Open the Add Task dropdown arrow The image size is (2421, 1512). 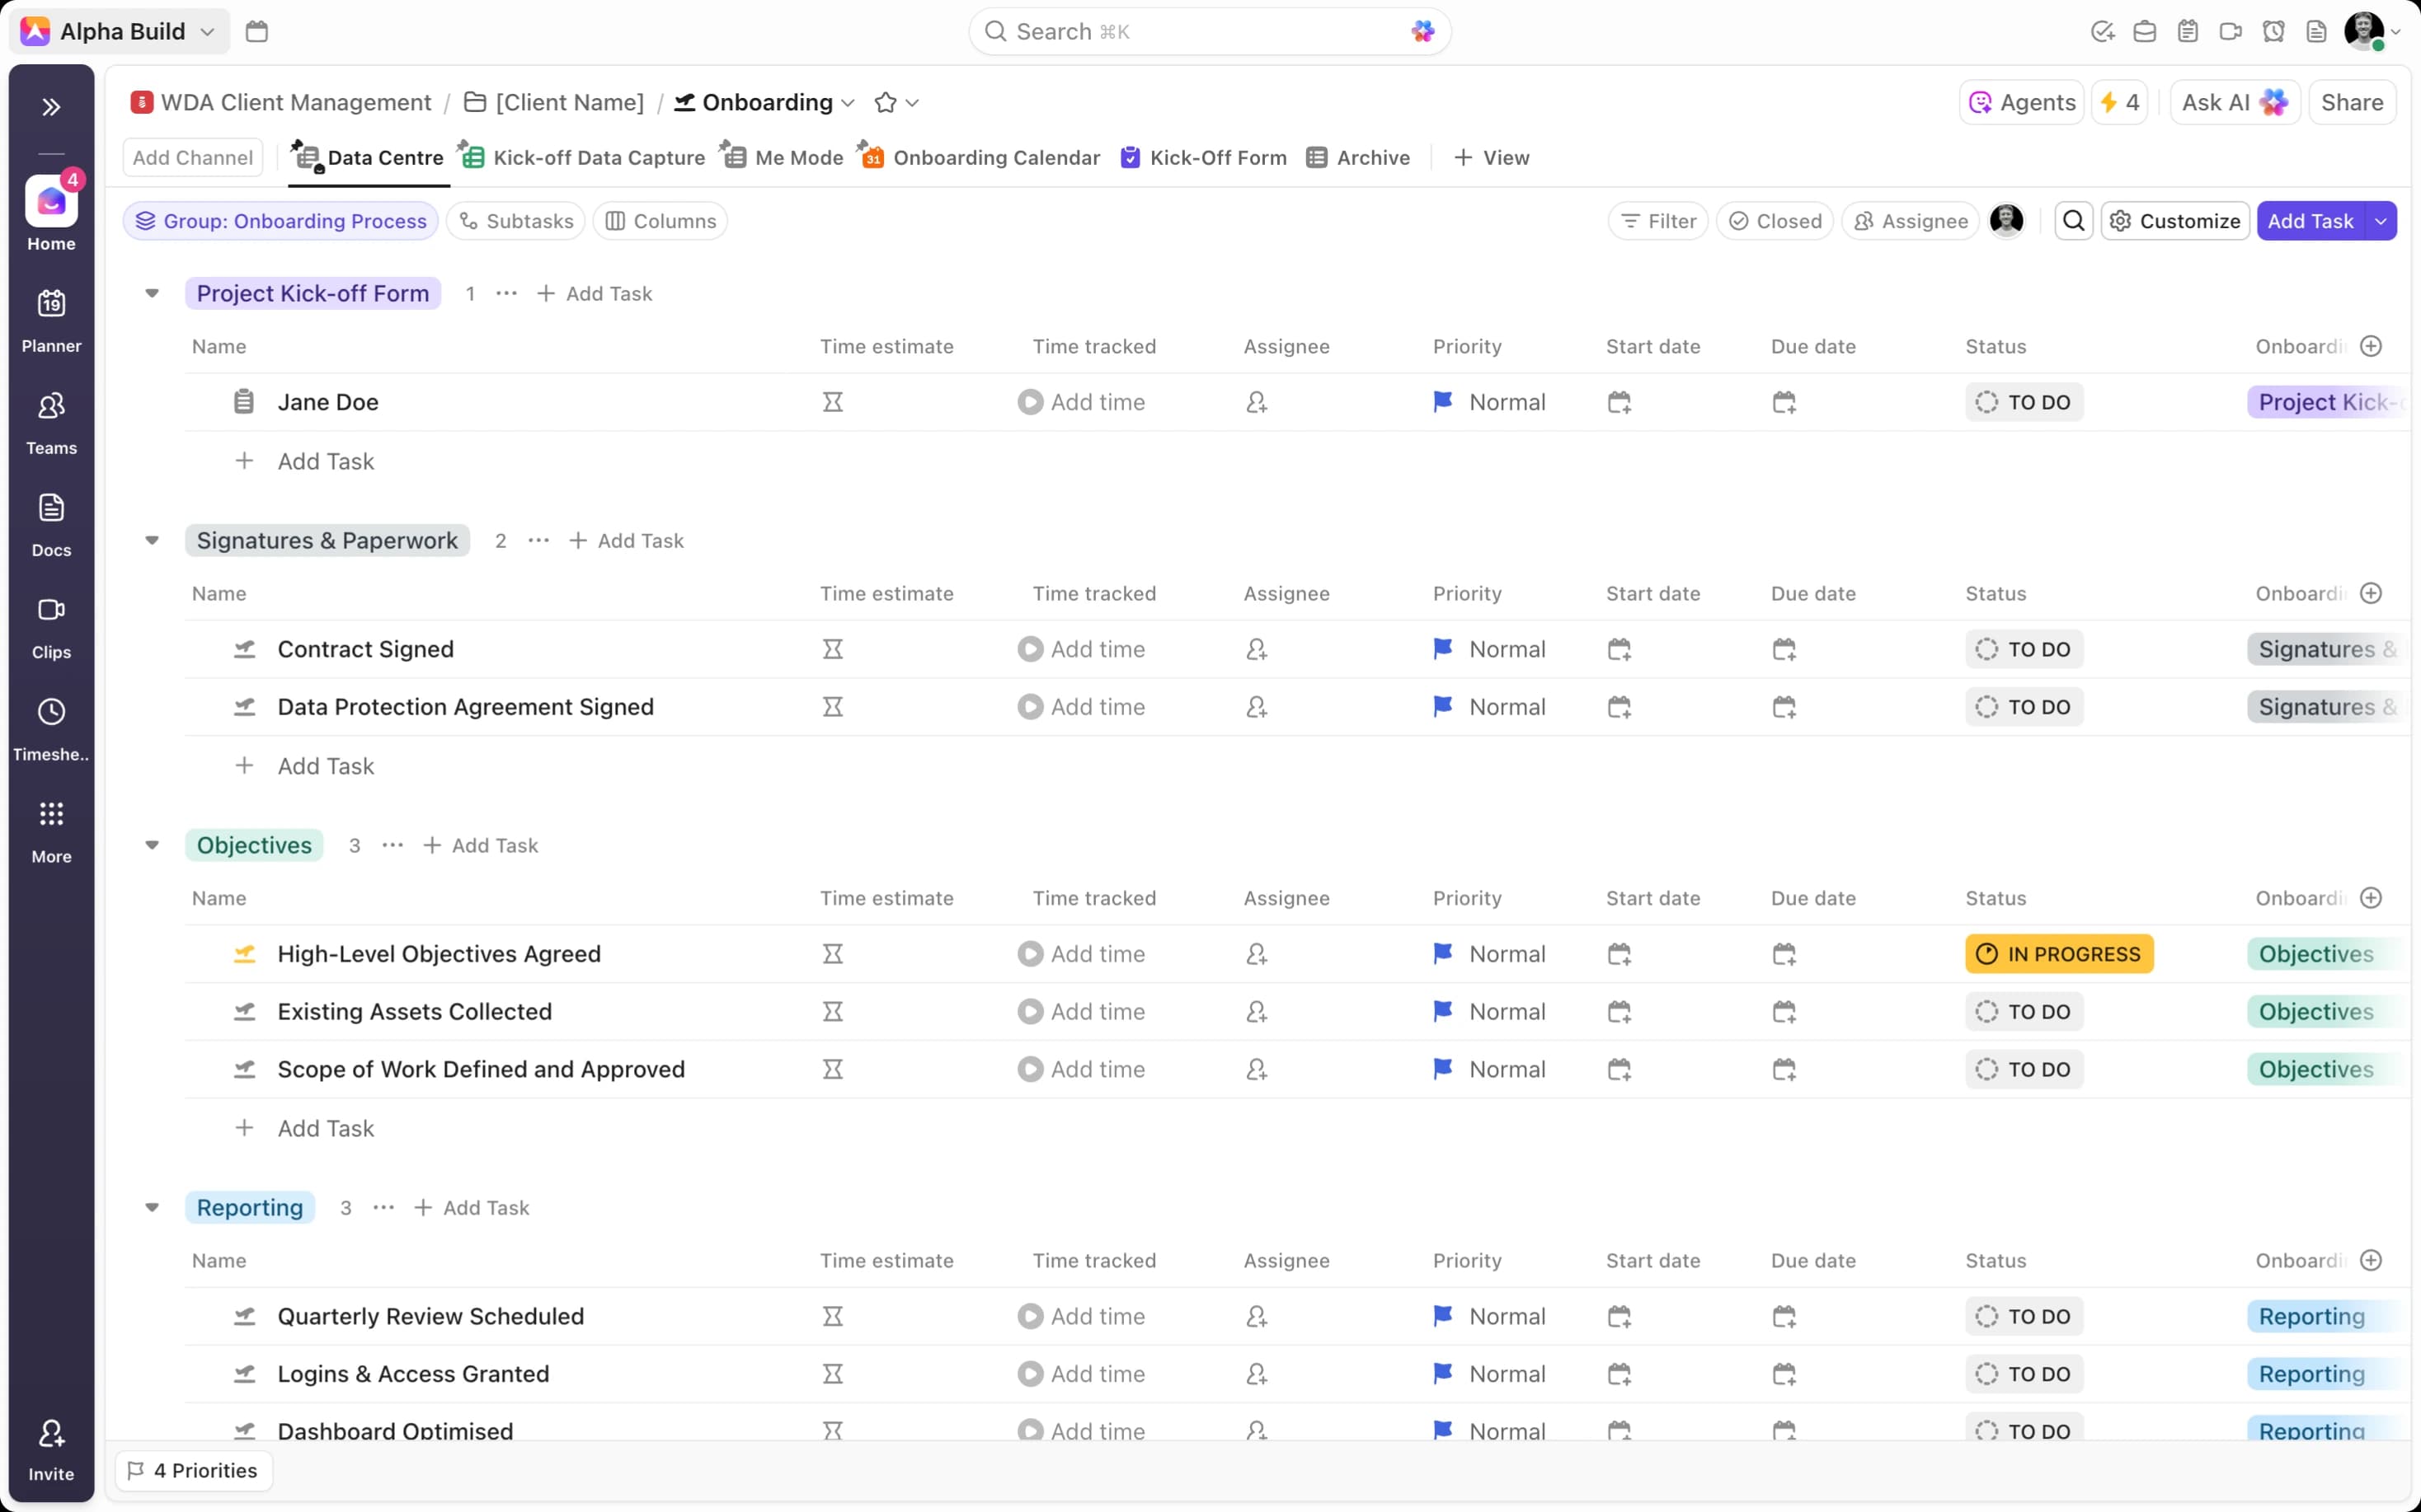pos(2381,221)
